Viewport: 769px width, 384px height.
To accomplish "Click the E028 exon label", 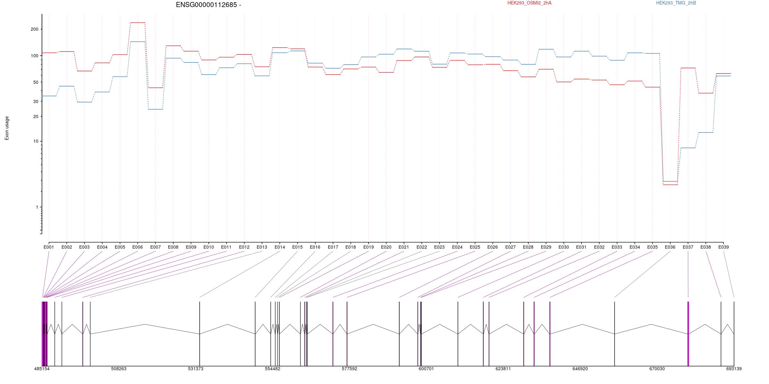I will pos(528,247).
